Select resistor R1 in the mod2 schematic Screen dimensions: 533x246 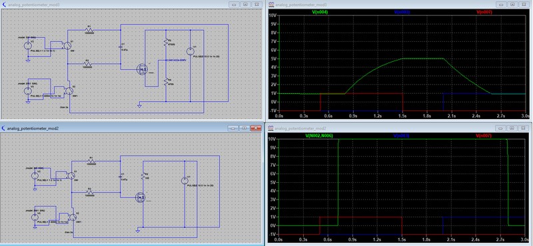click(90, 161)
